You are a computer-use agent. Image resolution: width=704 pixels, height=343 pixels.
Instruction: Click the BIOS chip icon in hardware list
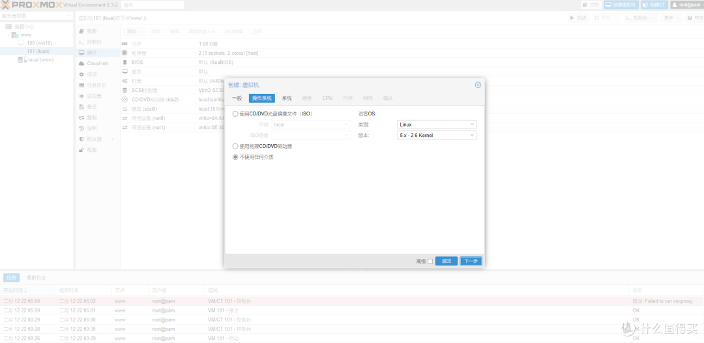(125, 63)
